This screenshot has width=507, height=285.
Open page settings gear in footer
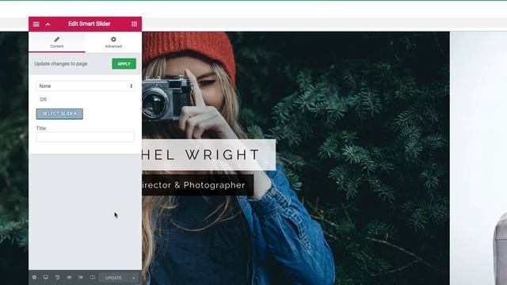34,277
